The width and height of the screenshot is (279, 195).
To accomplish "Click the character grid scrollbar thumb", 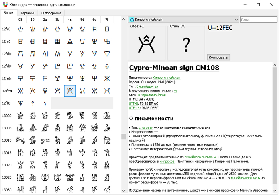I will 124,136.
